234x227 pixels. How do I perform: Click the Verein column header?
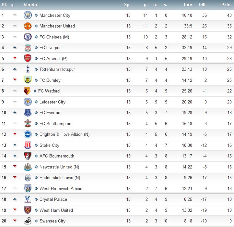[x=30, y=5]
